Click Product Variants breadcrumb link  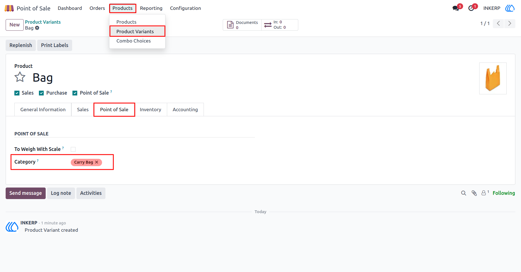(43, 22)
